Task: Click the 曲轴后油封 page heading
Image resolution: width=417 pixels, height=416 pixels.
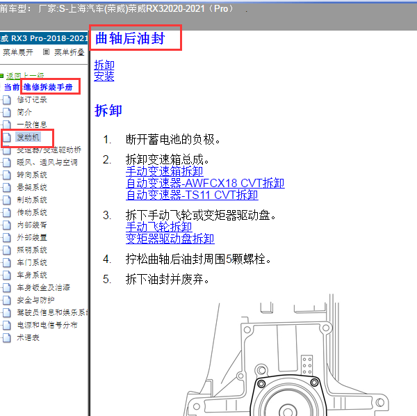Action: pyautogui.click(x=131, y=38)
